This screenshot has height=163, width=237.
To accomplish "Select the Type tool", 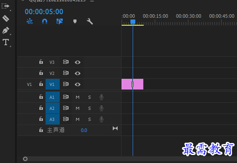I will click(x=6, y=42).
